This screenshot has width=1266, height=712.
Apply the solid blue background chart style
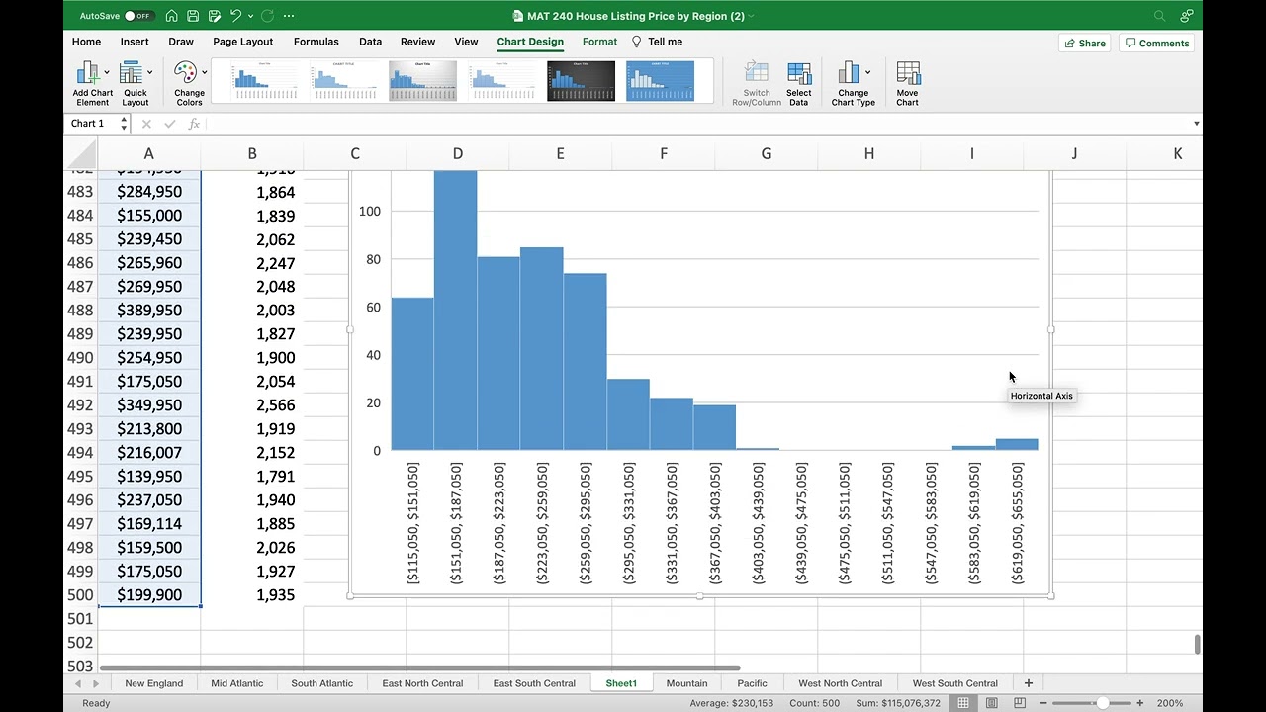(x=660, y=81)
